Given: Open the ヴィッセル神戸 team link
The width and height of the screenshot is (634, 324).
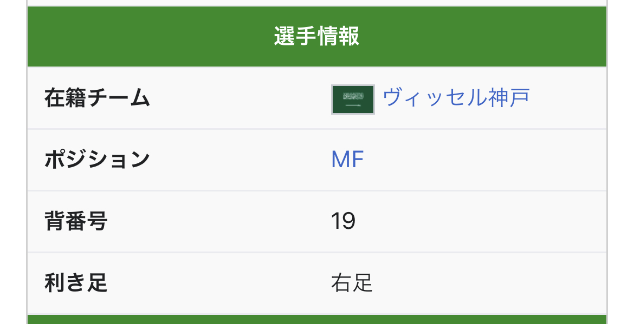Looking at the screenshot, I should (x=456, y=98).
